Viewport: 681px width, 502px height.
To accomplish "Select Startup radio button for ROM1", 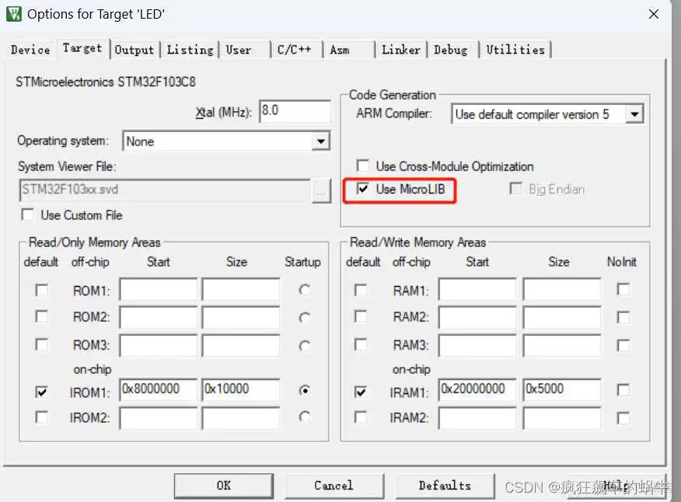I will (x=303, y=289).
